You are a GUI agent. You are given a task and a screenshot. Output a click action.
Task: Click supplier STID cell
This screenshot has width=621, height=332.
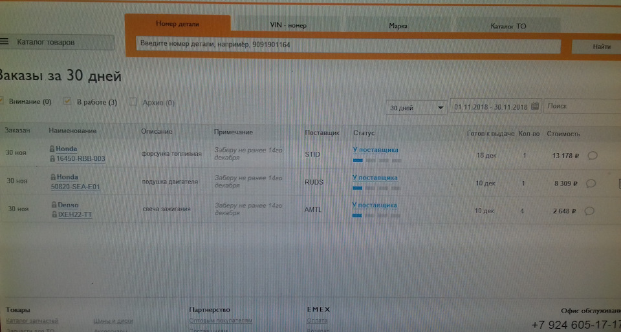312,155
